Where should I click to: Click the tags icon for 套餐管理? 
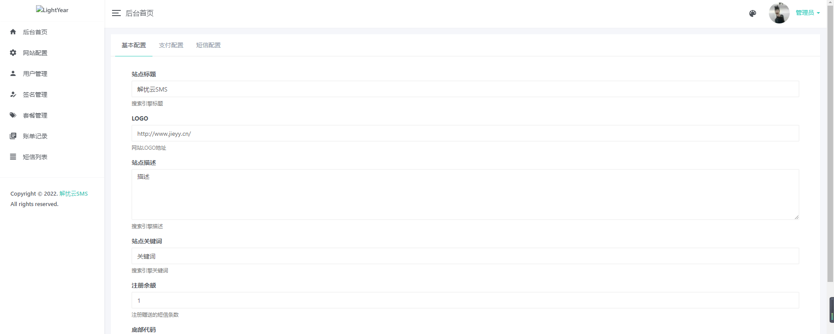coord(13,115)
